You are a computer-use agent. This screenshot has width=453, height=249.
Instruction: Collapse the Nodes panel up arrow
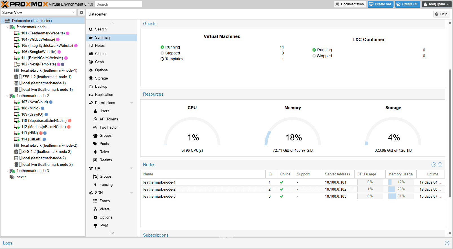434,165
